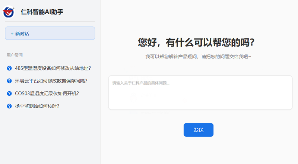Image resolution: width=298 pixels, height=164 pixels.
Task: Click the 仁科智能AI助手 title text
Action: click(42, 12)
